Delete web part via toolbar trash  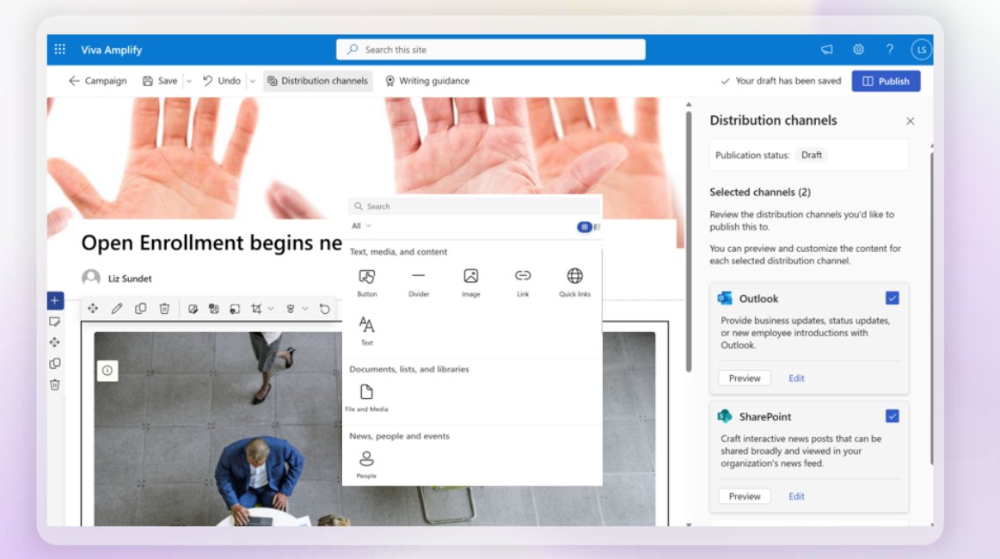pos(164,309)
